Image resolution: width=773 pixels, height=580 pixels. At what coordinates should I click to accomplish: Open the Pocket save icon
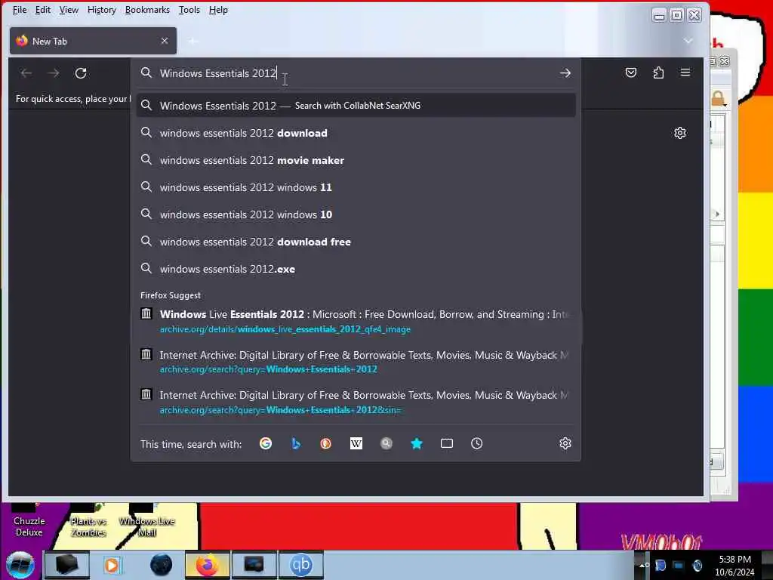point(631,73)
